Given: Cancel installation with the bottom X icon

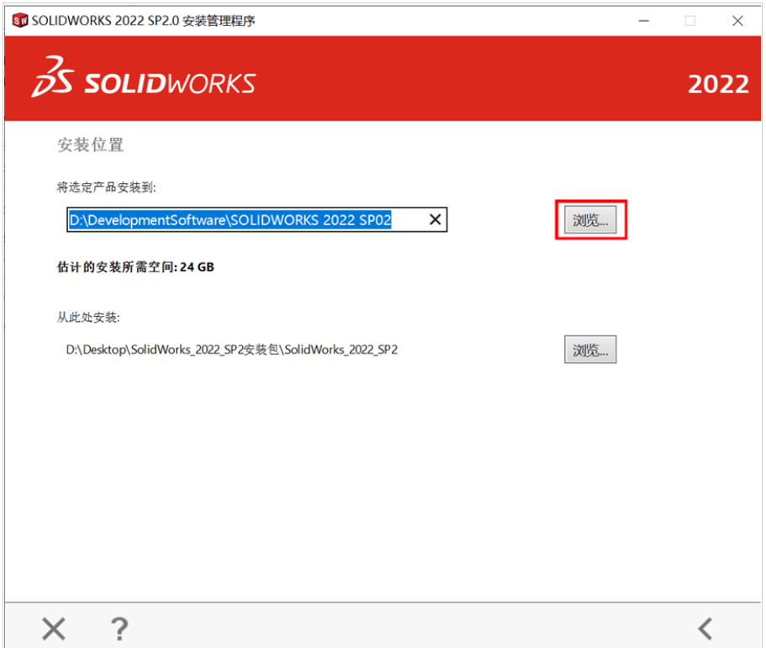Looking at the screenshot, I should pyautogui.click(x=54, y=629).
